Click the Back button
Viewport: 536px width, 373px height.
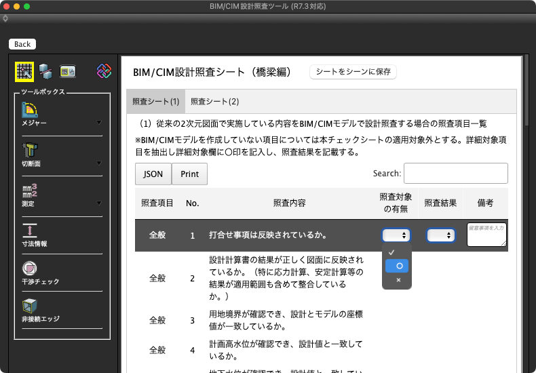tap(22, 44)
